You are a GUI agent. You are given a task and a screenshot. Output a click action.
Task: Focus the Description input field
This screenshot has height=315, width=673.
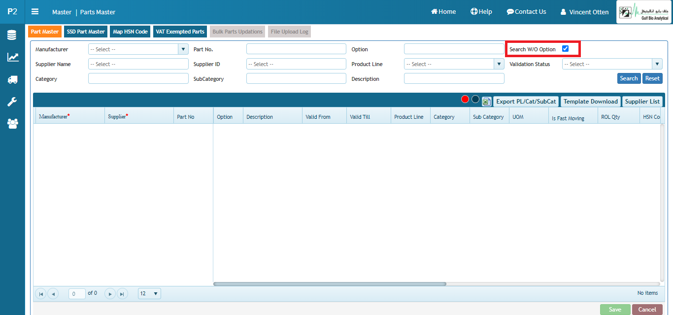454,78
